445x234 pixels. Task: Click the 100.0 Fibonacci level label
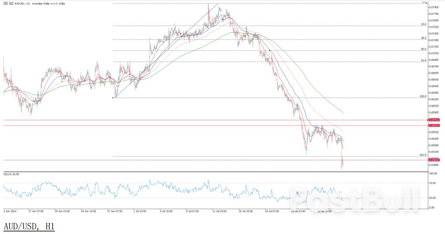(x=423, y=96)
